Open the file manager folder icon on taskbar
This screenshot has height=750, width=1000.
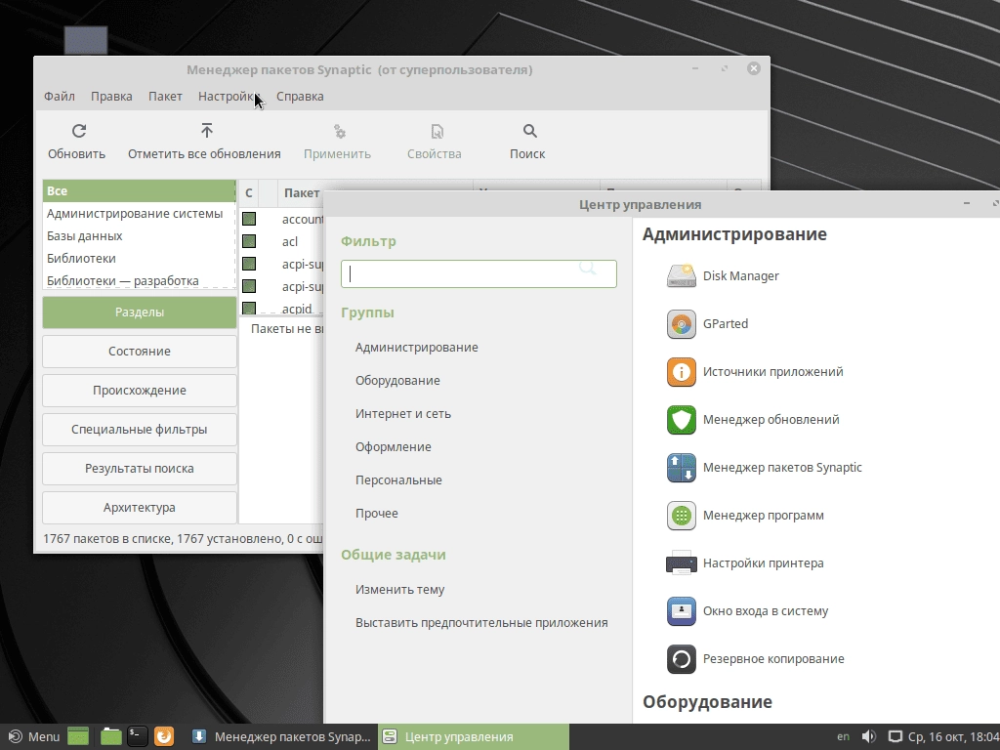(111, 736)
